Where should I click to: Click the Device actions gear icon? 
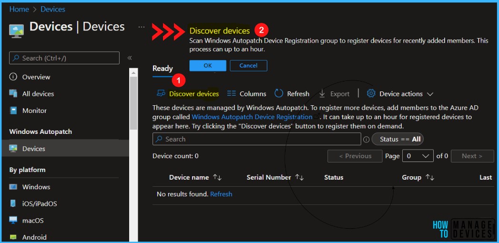click(371, 93)
